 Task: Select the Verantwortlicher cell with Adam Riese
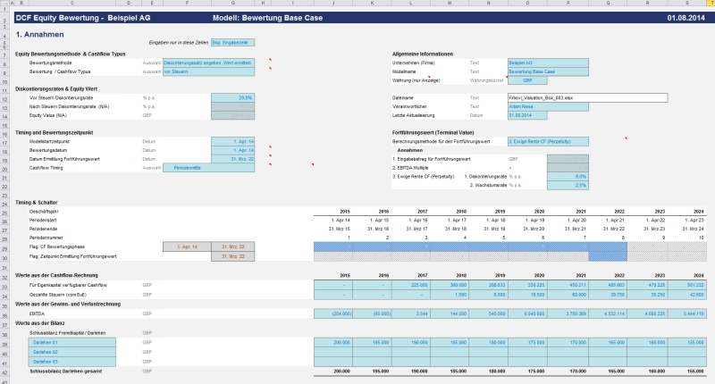point(547,106)
